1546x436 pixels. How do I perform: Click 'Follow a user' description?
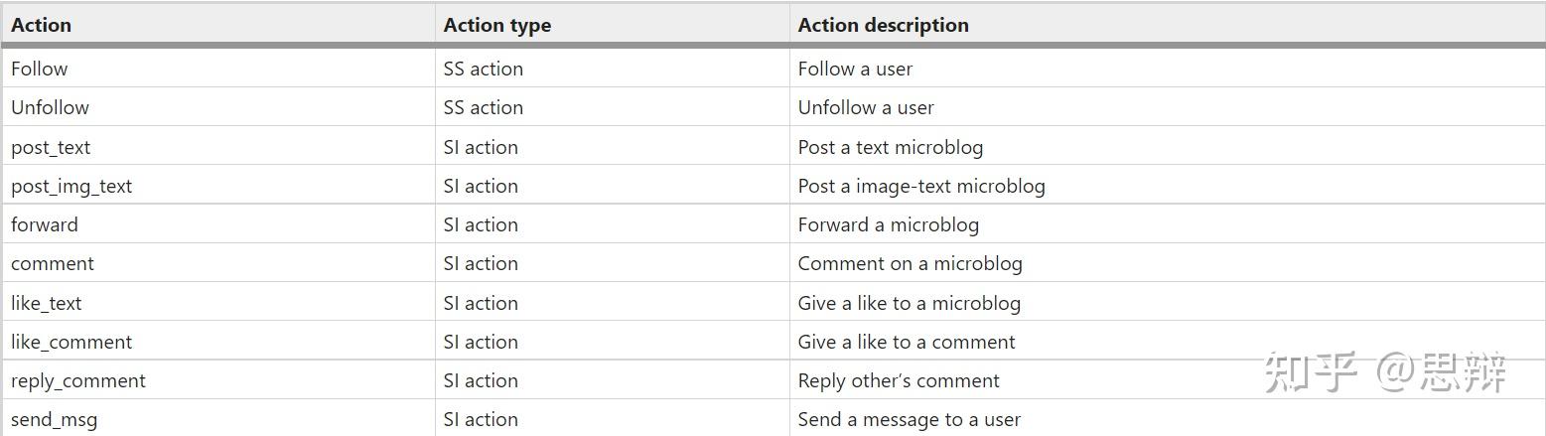[x=855, y=69]
